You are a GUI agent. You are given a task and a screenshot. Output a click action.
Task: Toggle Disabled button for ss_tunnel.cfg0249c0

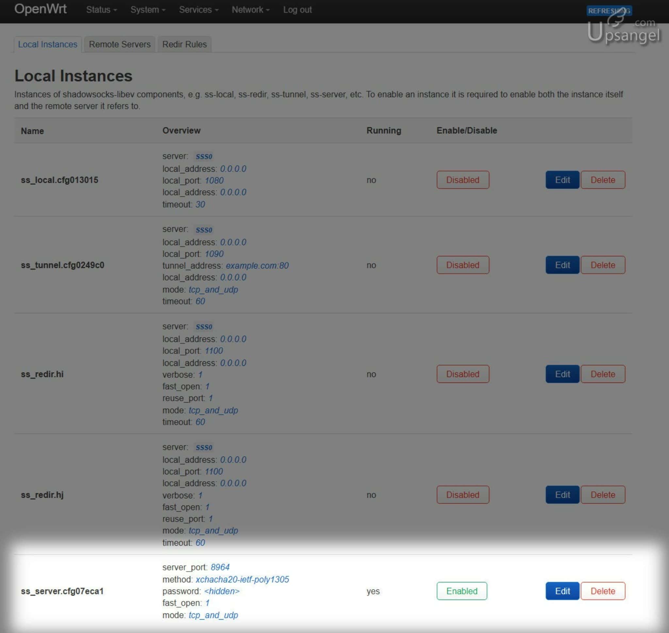(x=463, y=265)
